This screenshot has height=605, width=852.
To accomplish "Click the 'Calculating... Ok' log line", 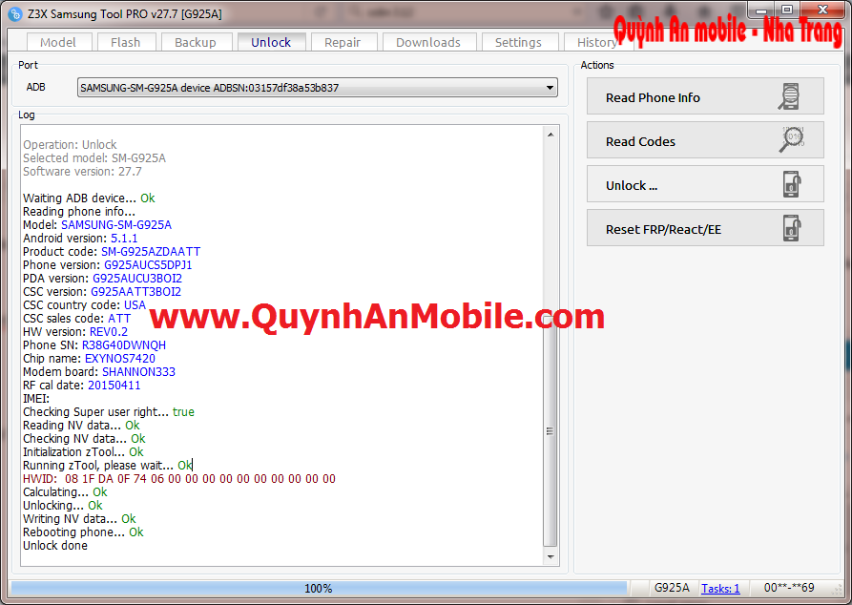I will pos(65,492).
